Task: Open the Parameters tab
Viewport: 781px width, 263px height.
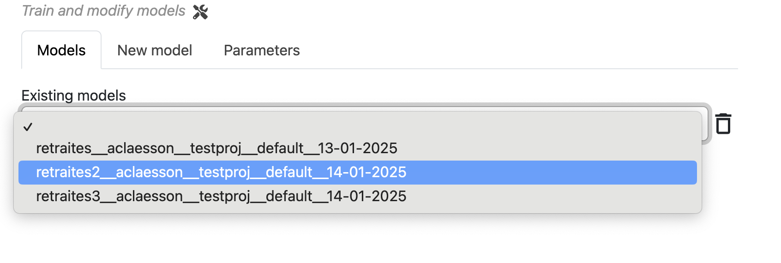Action: (x=262, y=50)
